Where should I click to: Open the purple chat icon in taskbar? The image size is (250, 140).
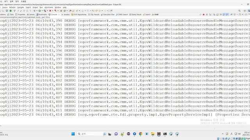click(x=116, y=134)
